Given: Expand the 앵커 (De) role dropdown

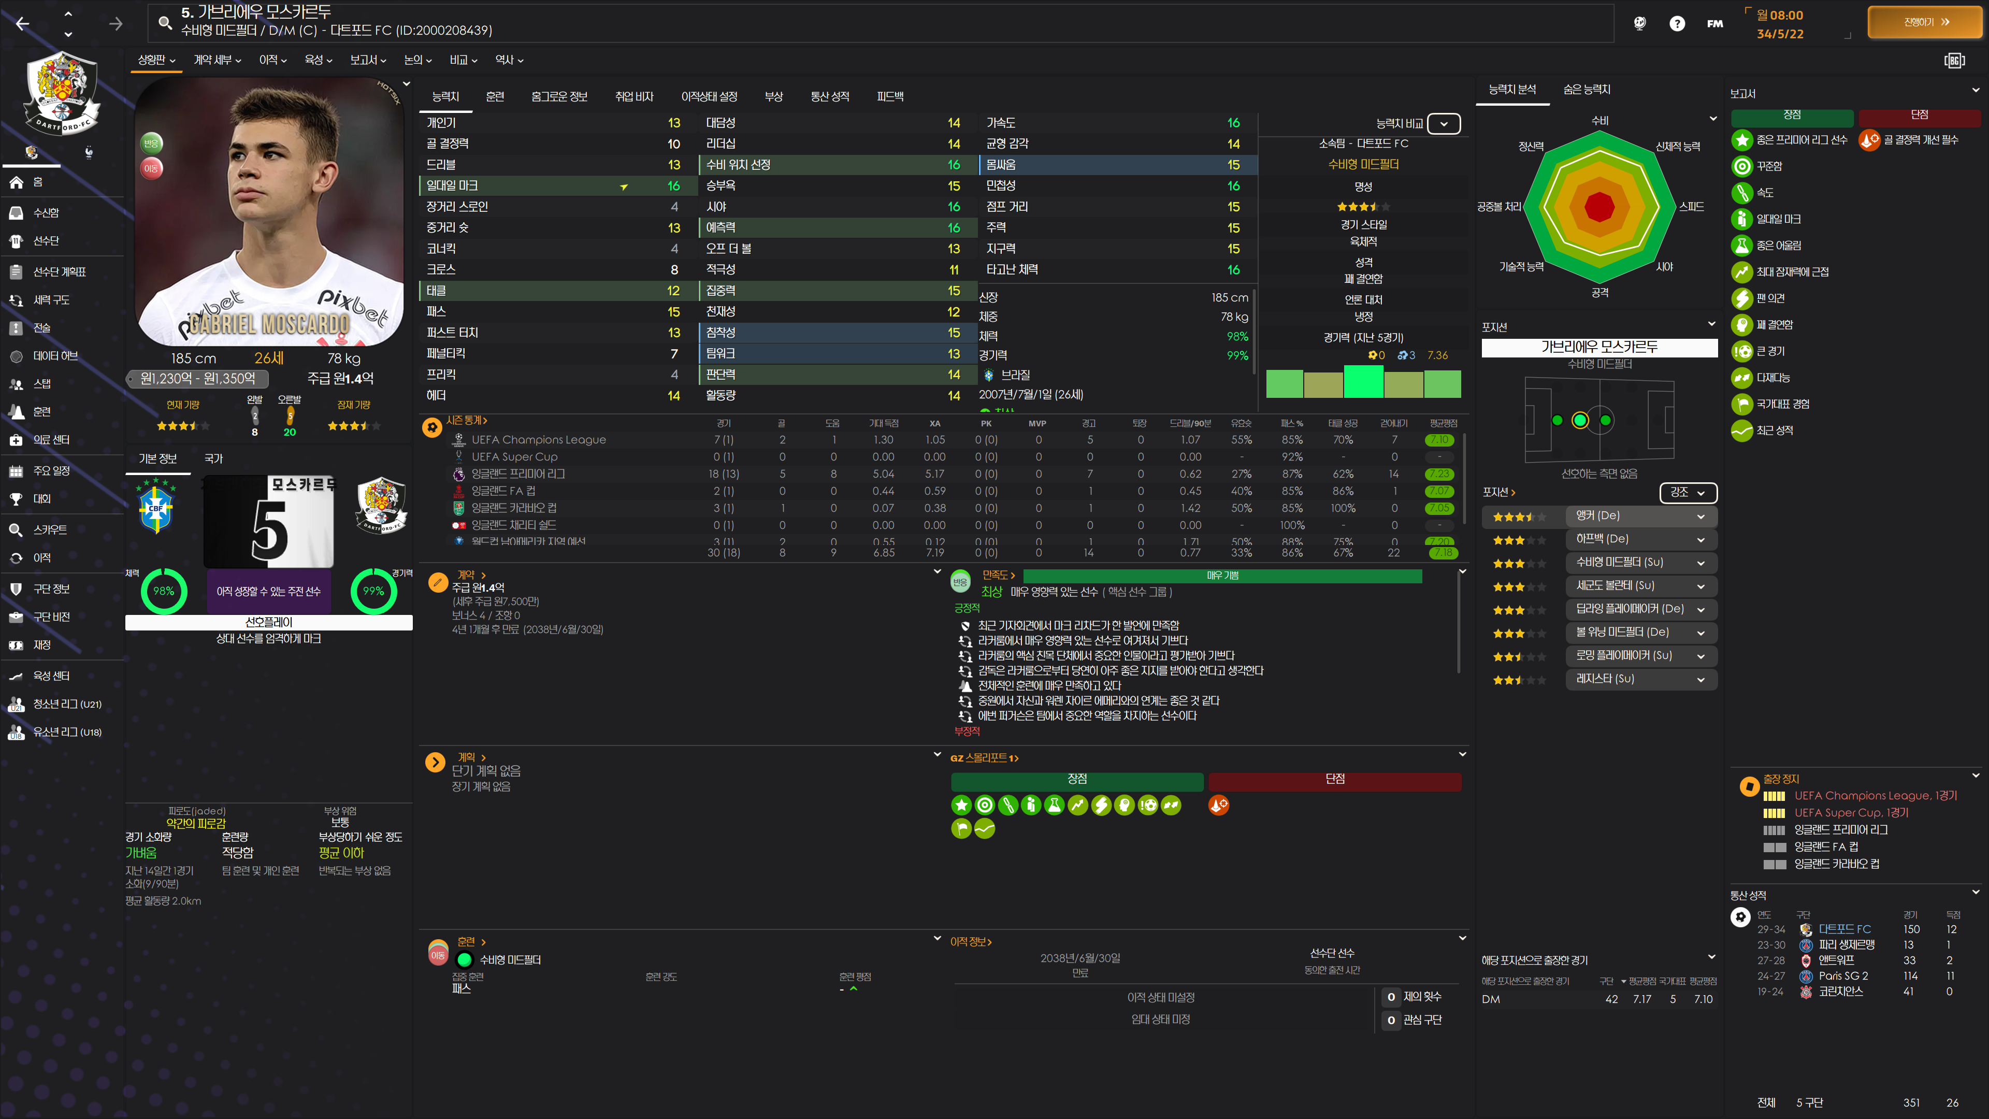Looking at the screenshot, I should pyautogui.click(x=1641, y=516).
